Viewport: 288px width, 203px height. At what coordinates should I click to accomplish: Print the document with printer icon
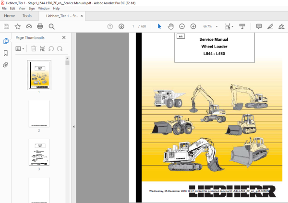(x=40, y=26)
